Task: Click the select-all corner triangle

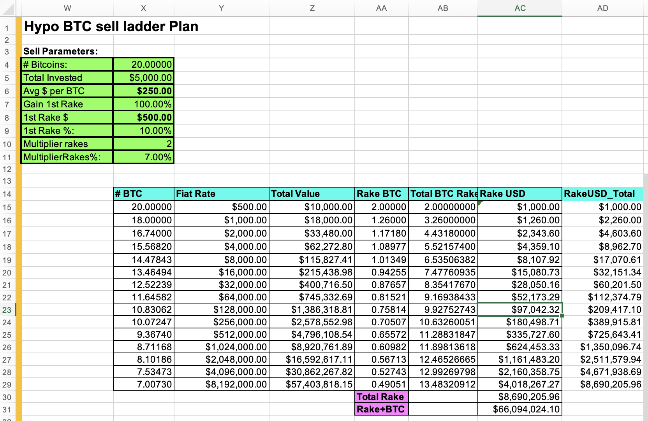Action: tap(8, 8)
